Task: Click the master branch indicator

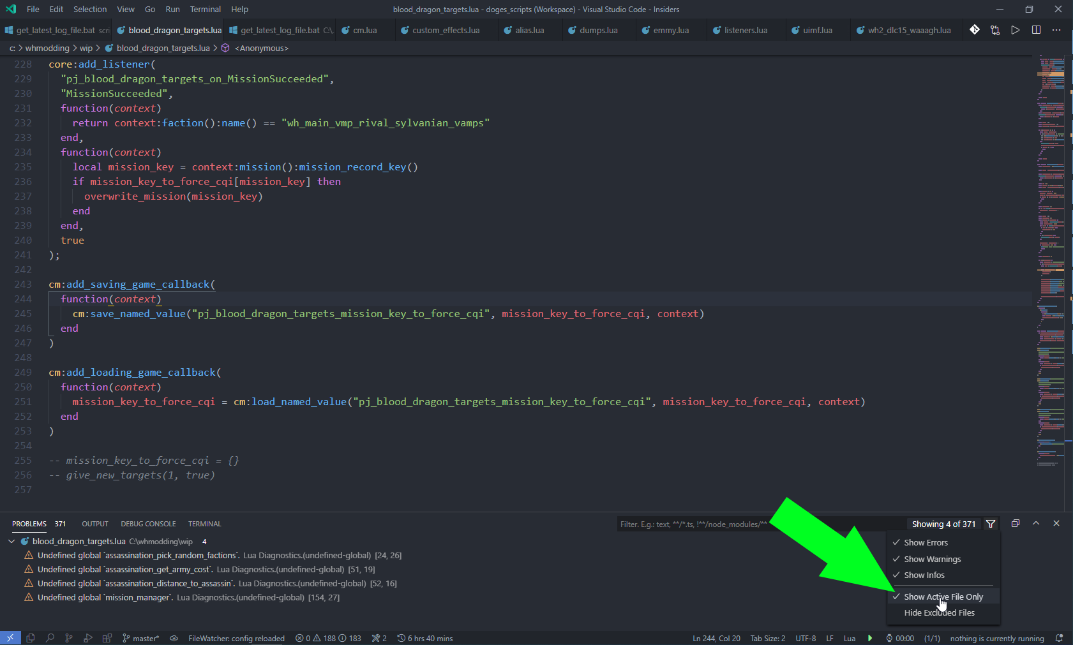Action: pyautogui.click(x=141, y=638)
